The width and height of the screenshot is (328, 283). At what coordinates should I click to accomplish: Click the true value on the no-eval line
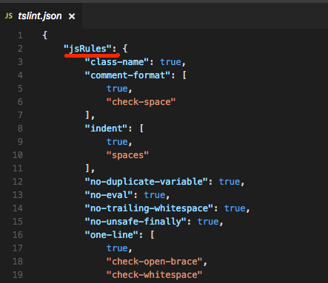click(155, 195)
